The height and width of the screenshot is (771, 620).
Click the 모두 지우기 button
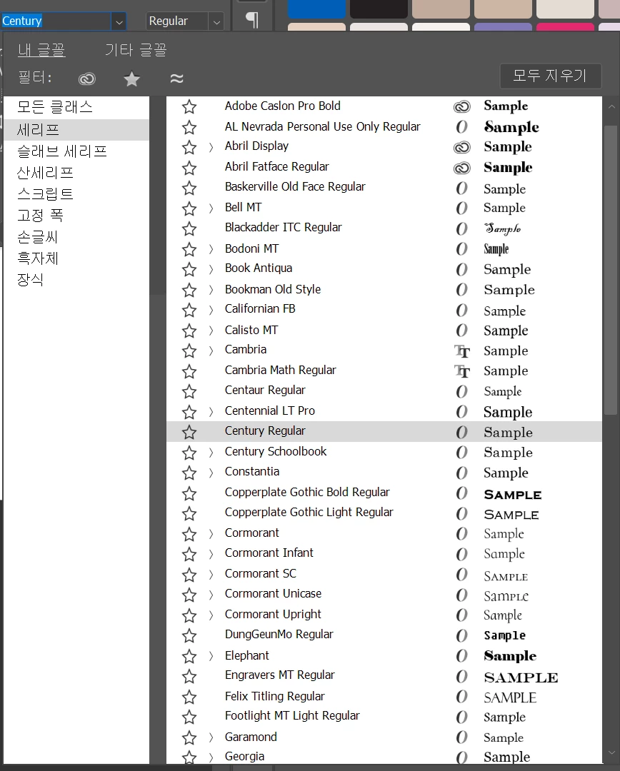pyautogui.click(x=550, y=76)
